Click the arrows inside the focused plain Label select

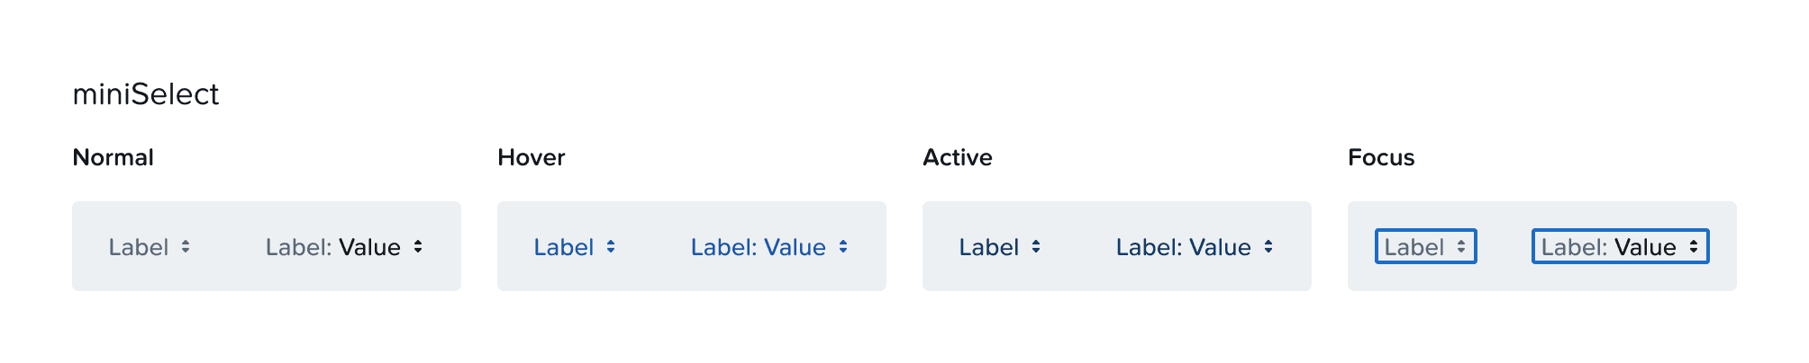[x=1461, y=247]
